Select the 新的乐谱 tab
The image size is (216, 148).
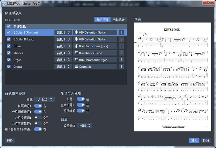click(x=102, y=20)
